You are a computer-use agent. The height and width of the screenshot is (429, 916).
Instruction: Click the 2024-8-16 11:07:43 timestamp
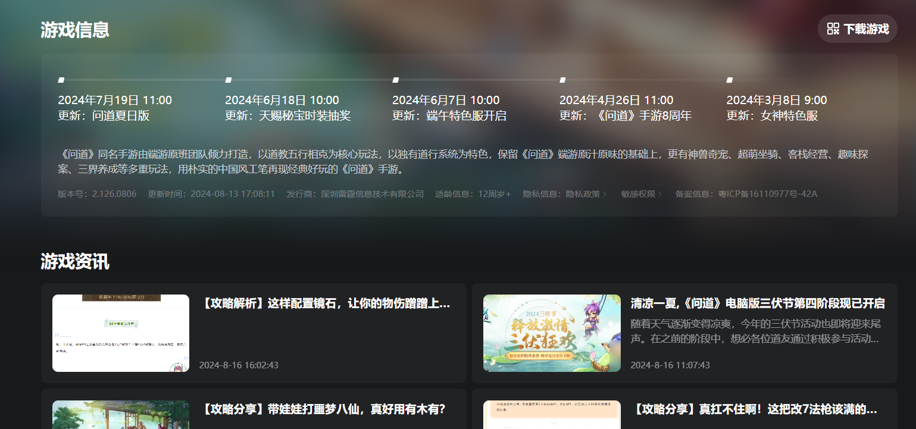pyautogui.click(x=670, y=365)
